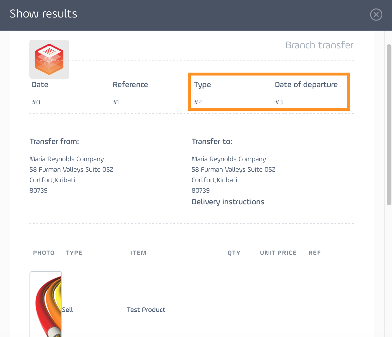Click the 'REF' column header
The width and height of the screenshot is (392, 337).
click(x=315, y=253)
